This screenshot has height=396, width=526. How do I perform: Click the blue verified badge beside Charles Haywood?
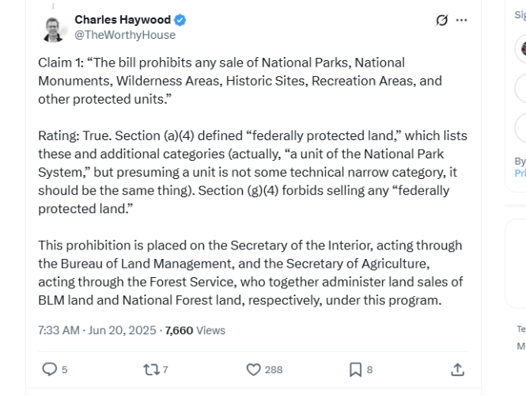[x=180, y=20]
